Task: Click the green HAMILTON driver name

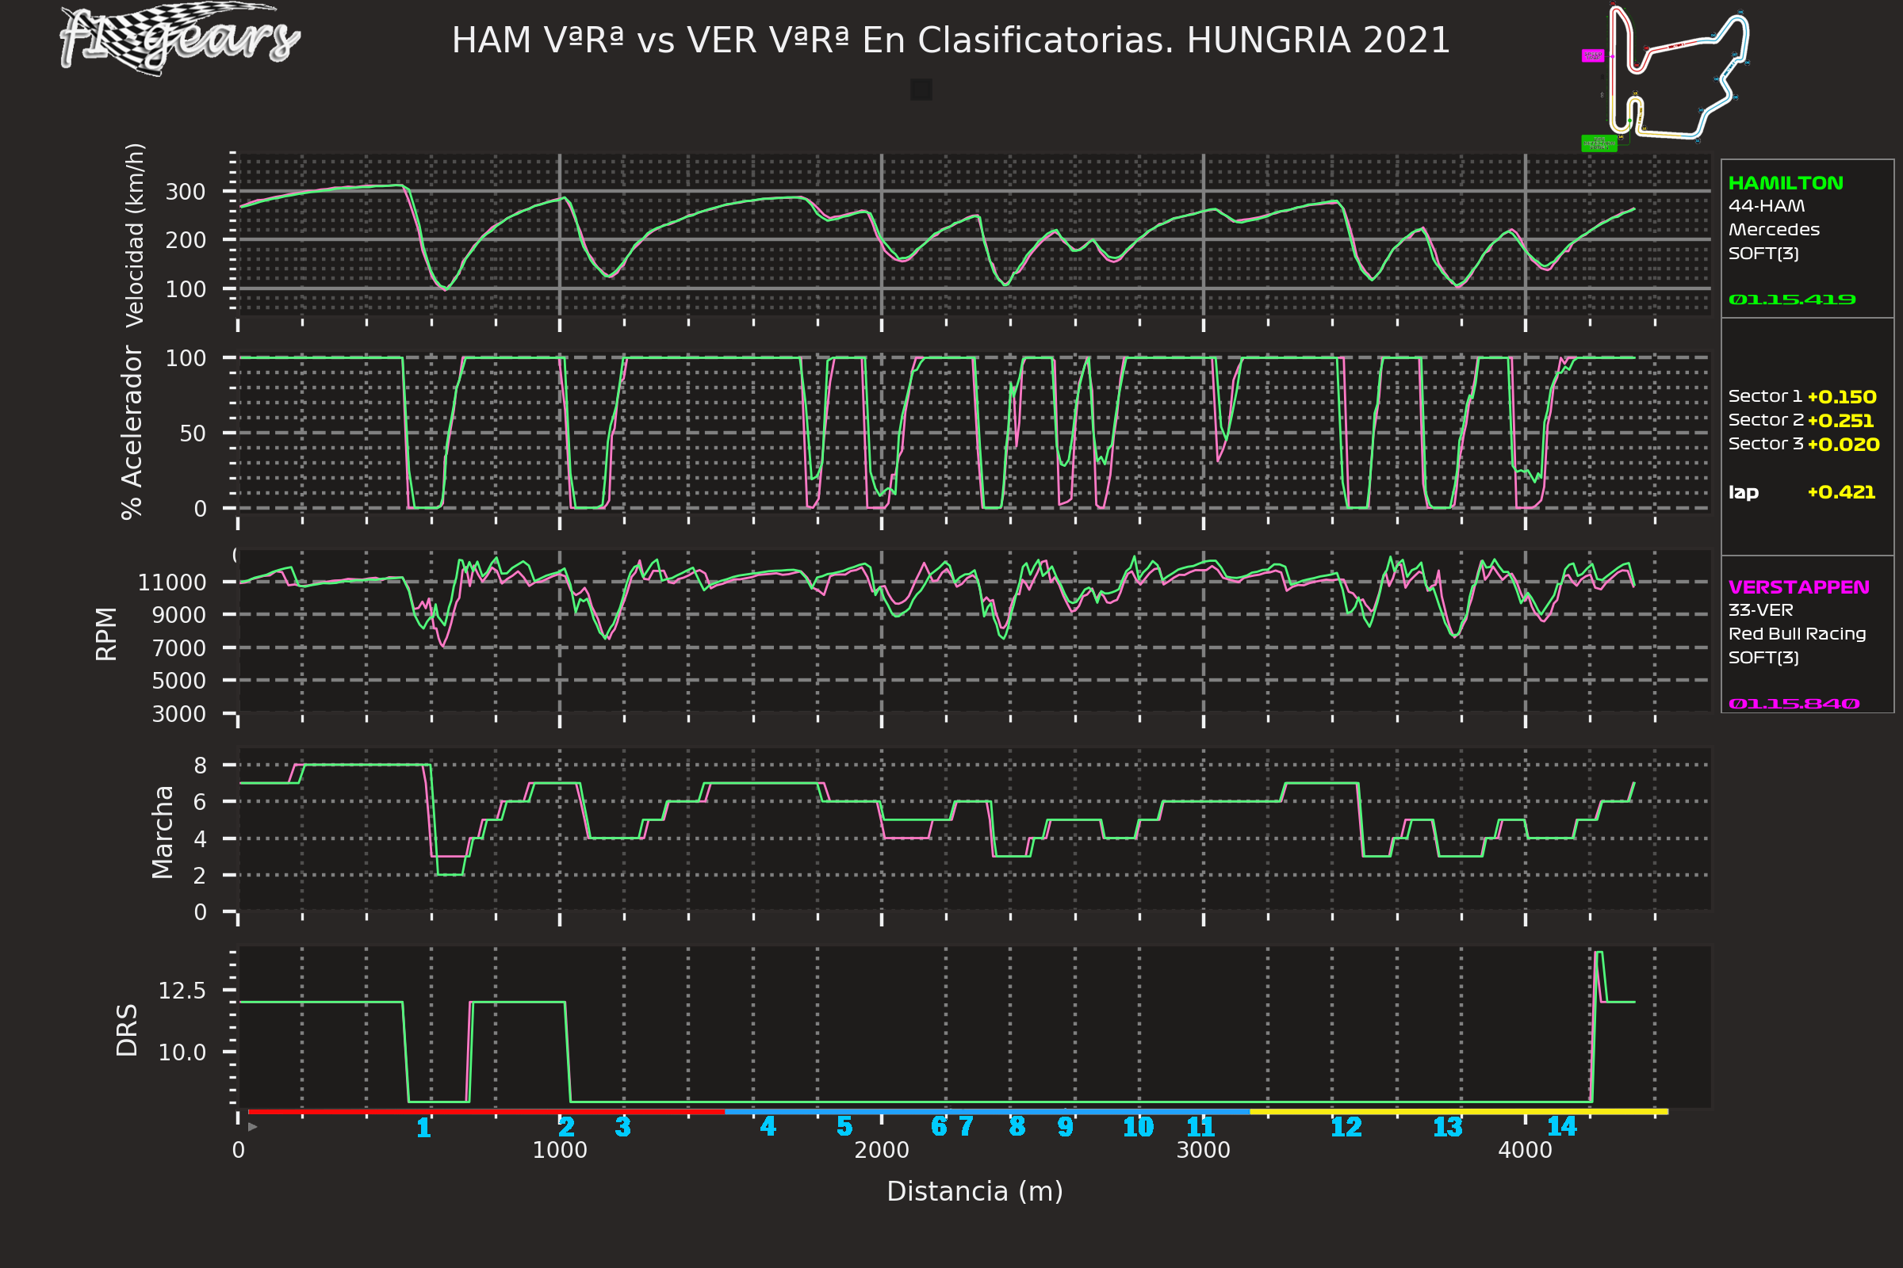Action: pos(1786,184)
